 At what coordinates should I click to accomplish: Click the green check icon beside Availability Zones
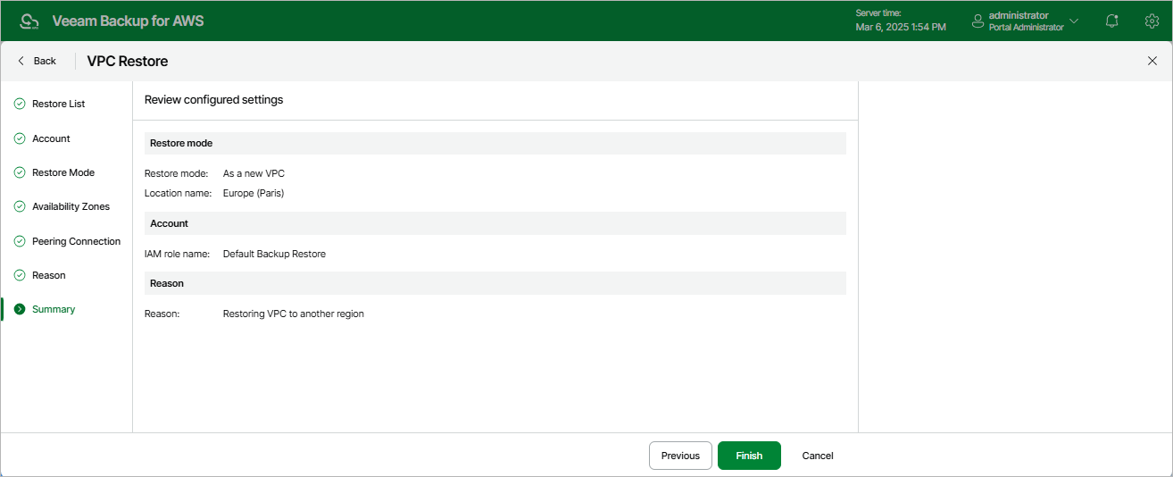coord(20,206)
